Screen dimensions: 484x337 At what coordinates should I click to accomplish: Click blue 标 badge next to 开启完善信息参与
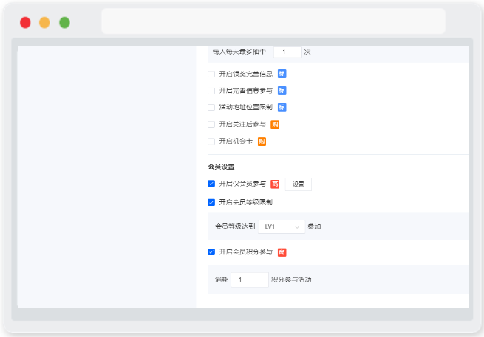pos(282,91)
